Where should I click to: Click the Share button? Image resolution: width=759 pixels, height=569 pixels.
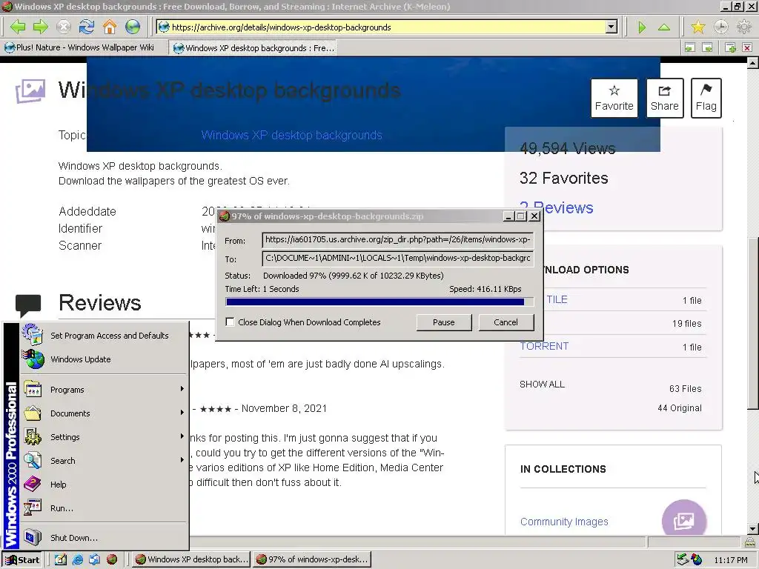pos(665,99)
